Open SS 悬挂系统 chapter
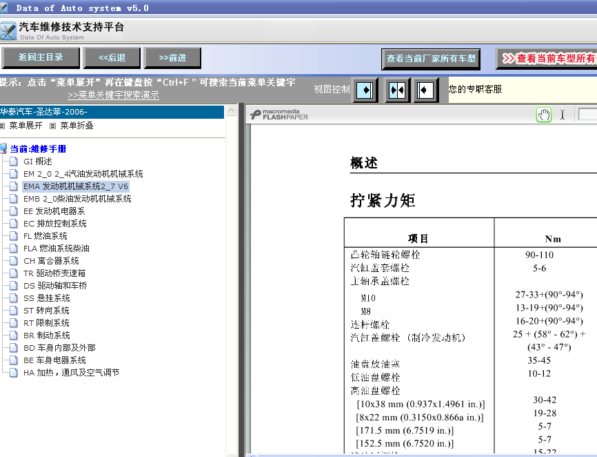This screenshot has width=597, height=457. 47,298
